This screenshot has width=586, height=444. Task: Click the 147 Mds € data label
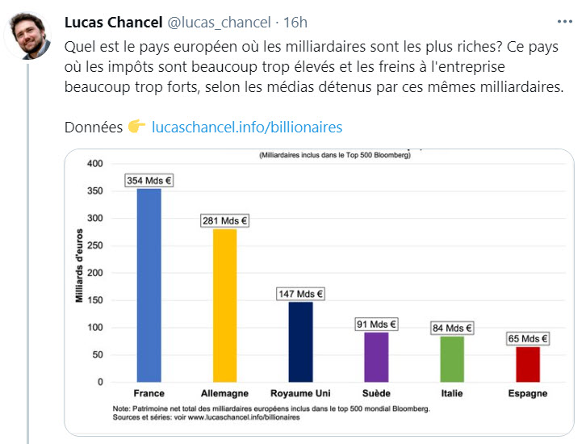click(300, 294)
